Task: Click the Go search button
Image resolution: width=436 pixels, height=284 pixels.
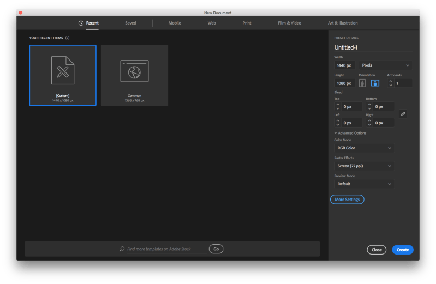Action: click(x=216, y=249)
